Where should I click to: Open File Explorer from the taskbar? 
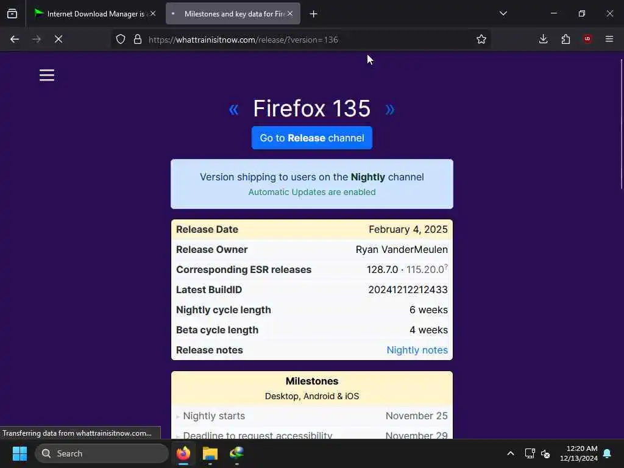pos(210,453)
